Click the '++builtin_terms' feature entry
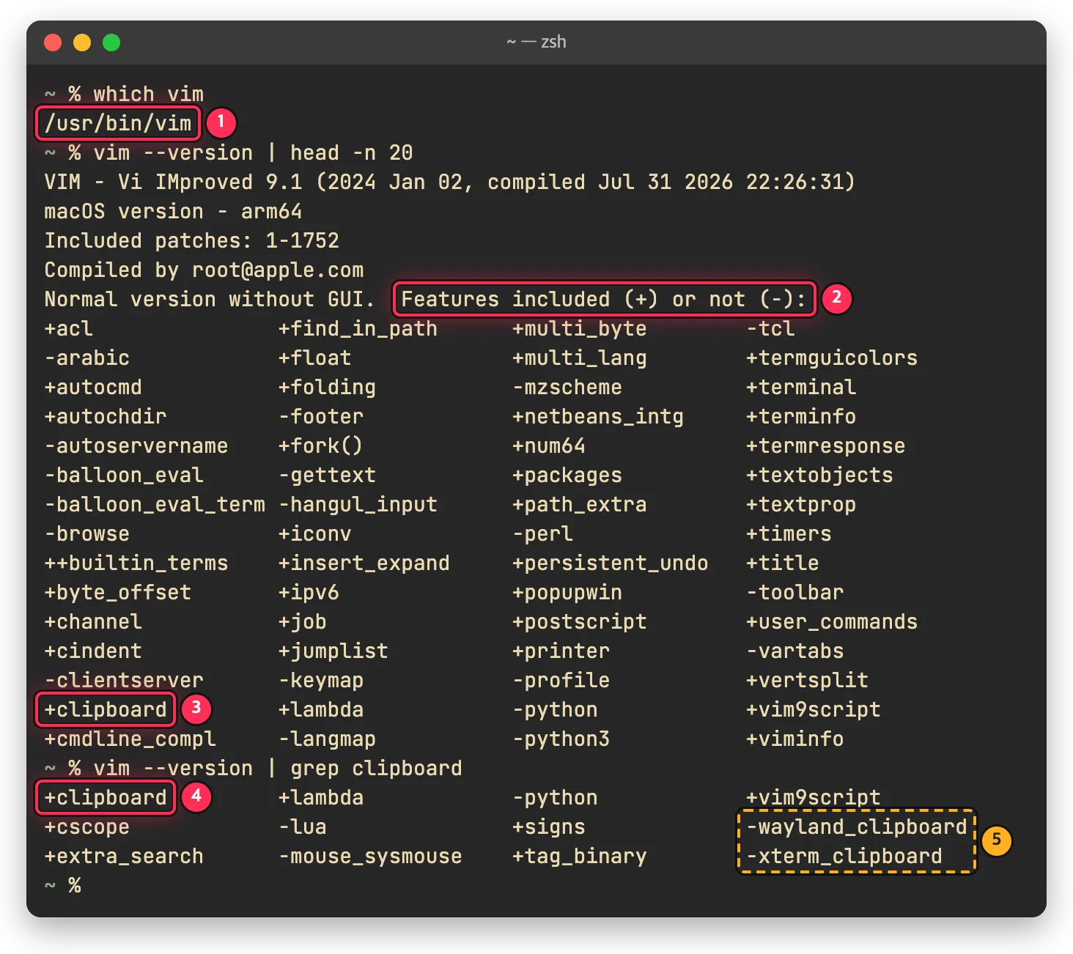The image size is (1073, 954). 136,563
